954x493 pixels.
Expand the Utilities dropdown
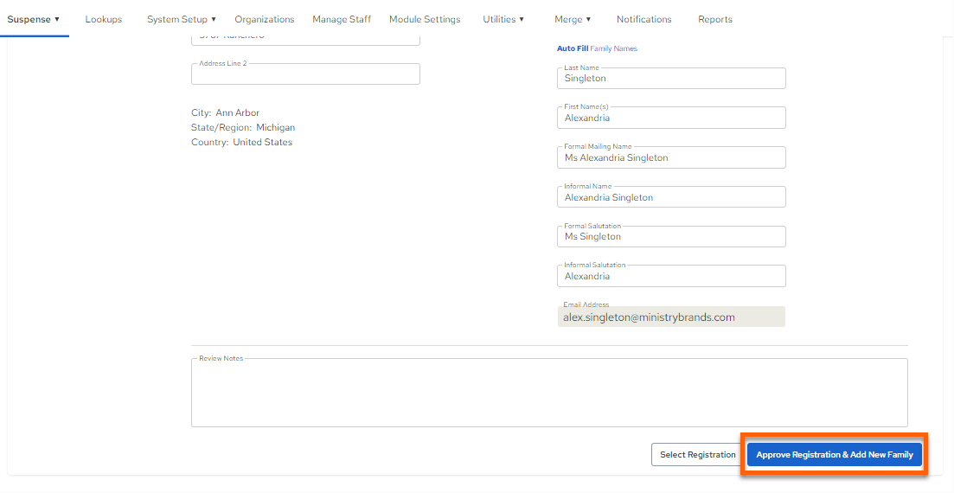pos(503,20)
